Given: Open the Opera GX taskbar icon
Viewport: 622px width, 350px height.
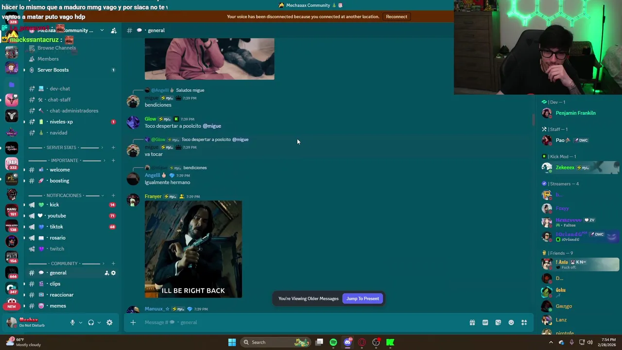Looking at the screenshot, I should [x=362, y=342].
